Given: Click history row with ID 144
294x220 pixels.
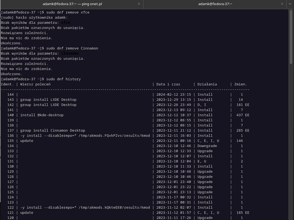Looking at the screenshot, I should pos(11,95).
